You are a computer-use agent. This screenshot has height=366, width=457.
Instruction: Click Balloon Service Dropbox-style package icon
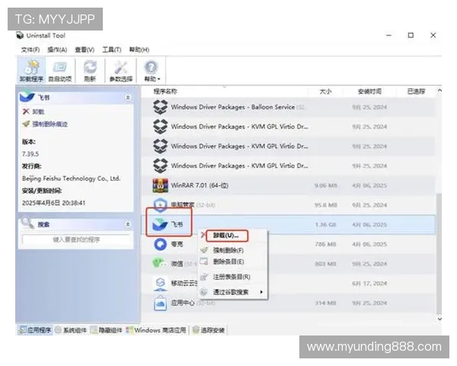(160, 107)
